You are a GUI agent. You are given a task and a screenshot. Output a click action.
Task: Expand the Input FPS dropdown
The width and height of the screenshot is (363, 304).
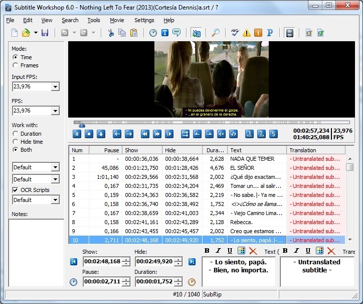point(55,87)
